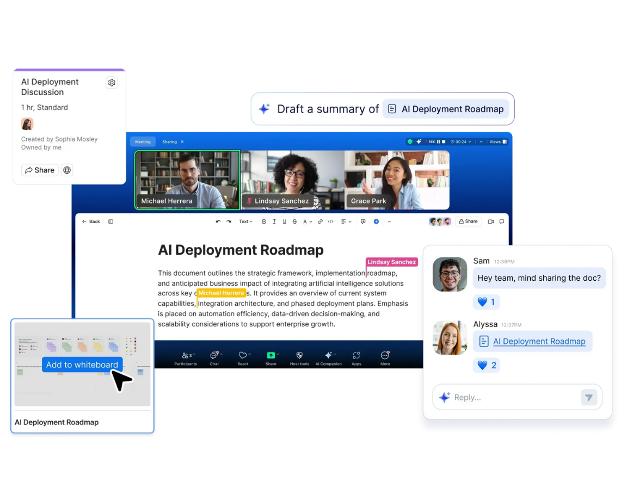The height and width of the screenshot is (500, 627).
Task: Expand the chevron left of Views
Action: 481,141
